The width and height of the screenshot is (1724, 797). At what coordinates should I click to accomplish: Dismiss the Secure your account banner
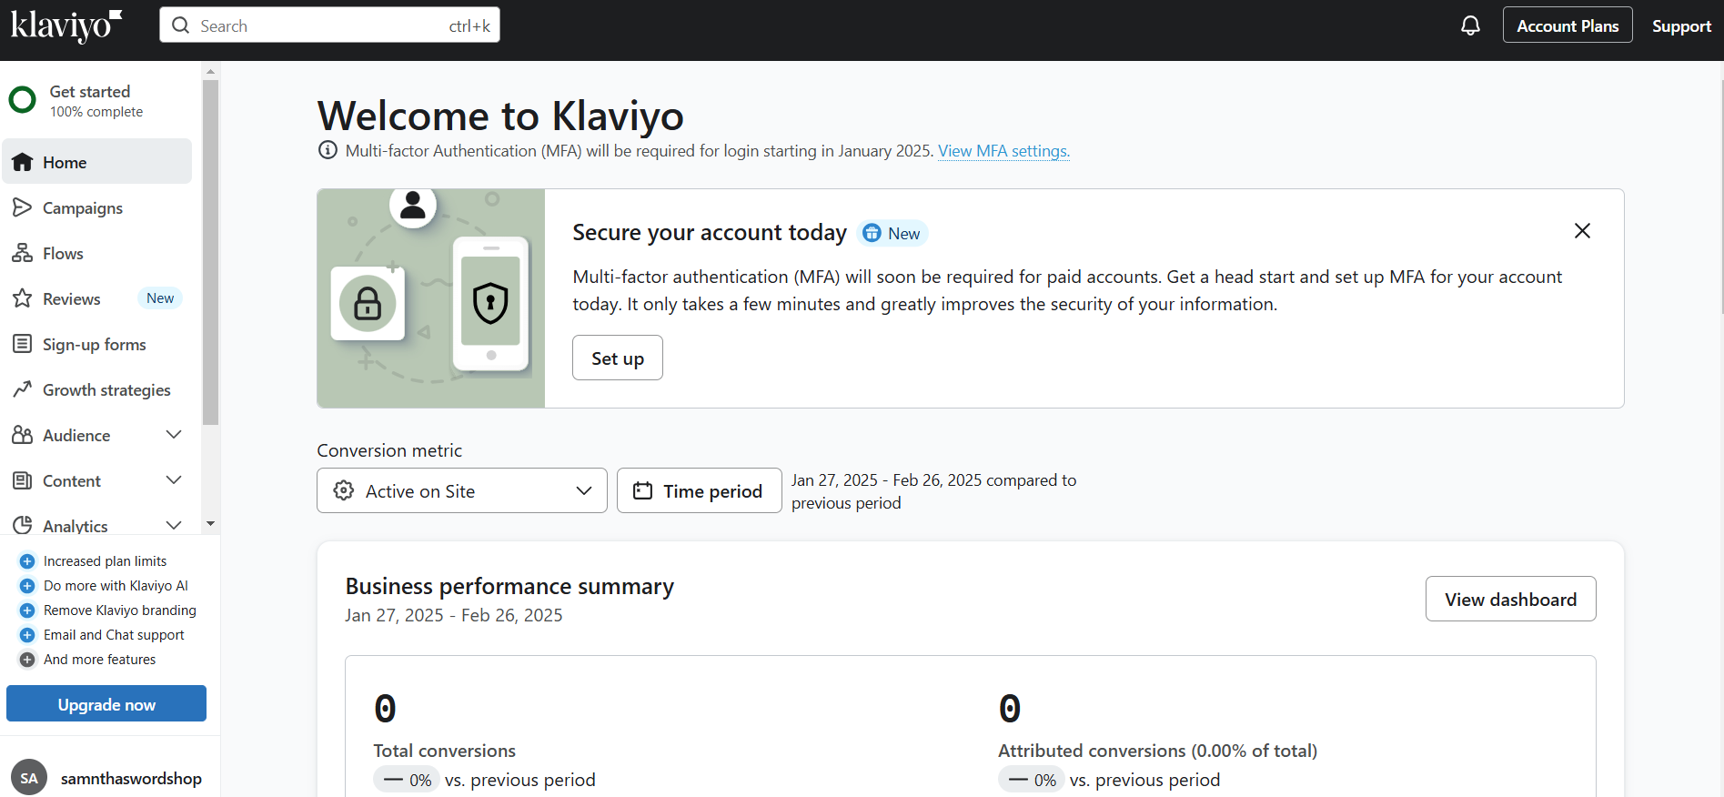[x=1582, y=231]
